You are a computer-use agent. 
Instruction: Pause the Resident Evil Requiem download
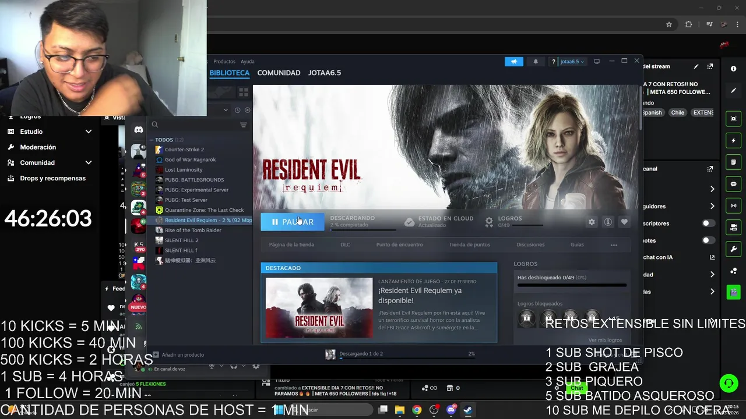click(293, 222)
